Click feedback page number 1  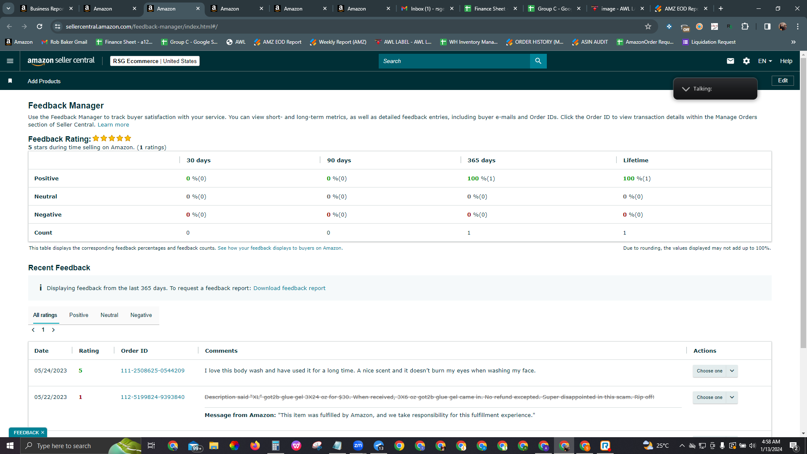point(43,330)
